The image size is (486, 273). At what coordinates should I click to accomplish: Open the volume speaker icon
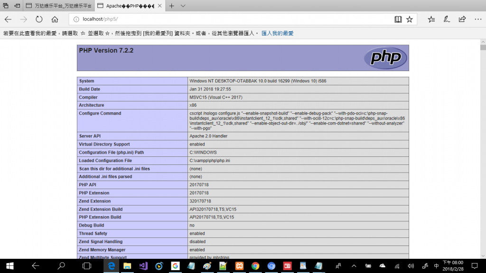point(411,266)
